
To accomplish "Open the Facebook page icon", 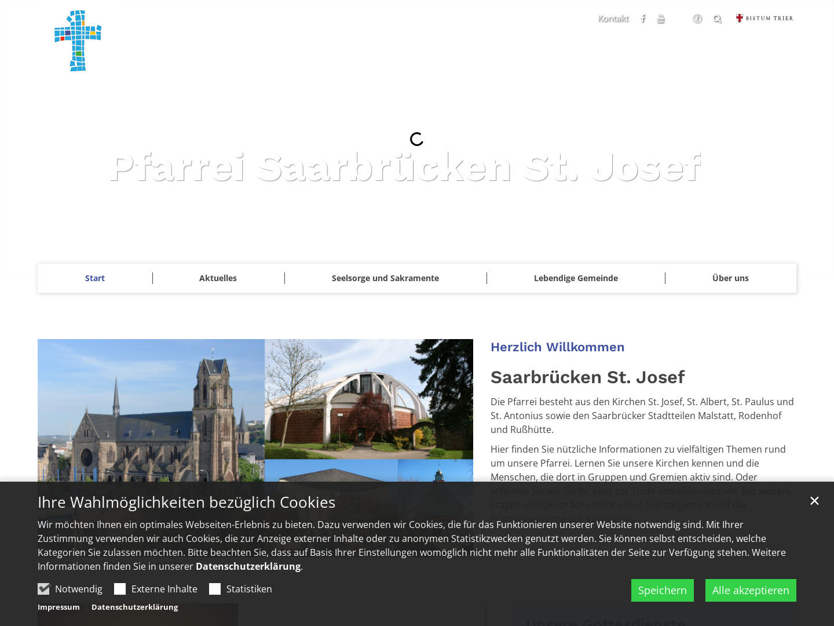I will click(x=643, y=19).
